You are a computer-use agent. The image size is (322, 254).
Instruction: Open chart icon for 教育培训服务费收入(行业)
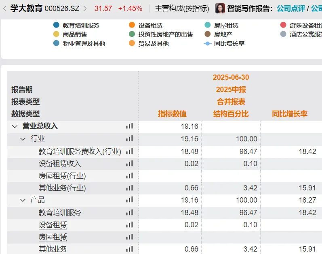tap(130, 152)
